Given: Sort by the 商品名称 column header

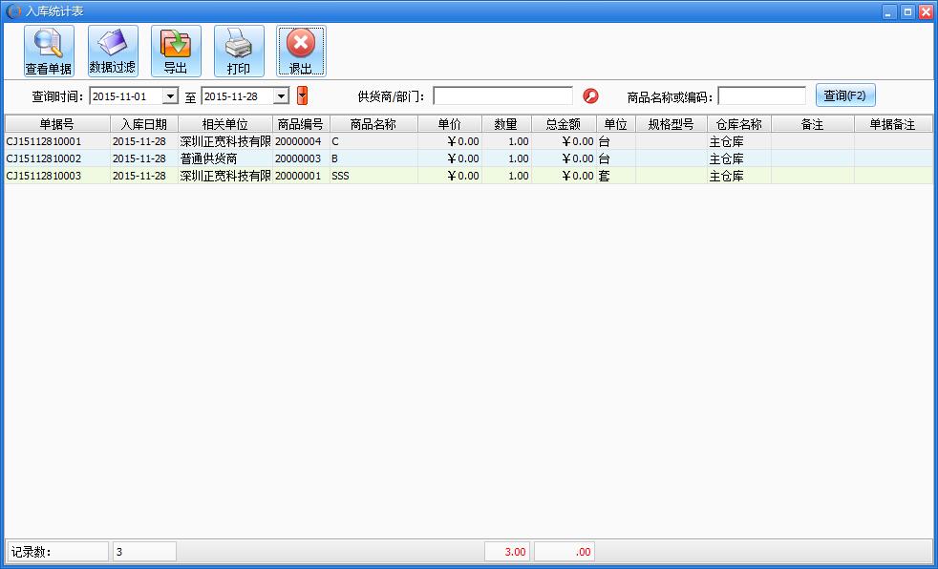Looking at the screenshot, I should (373, 124).
